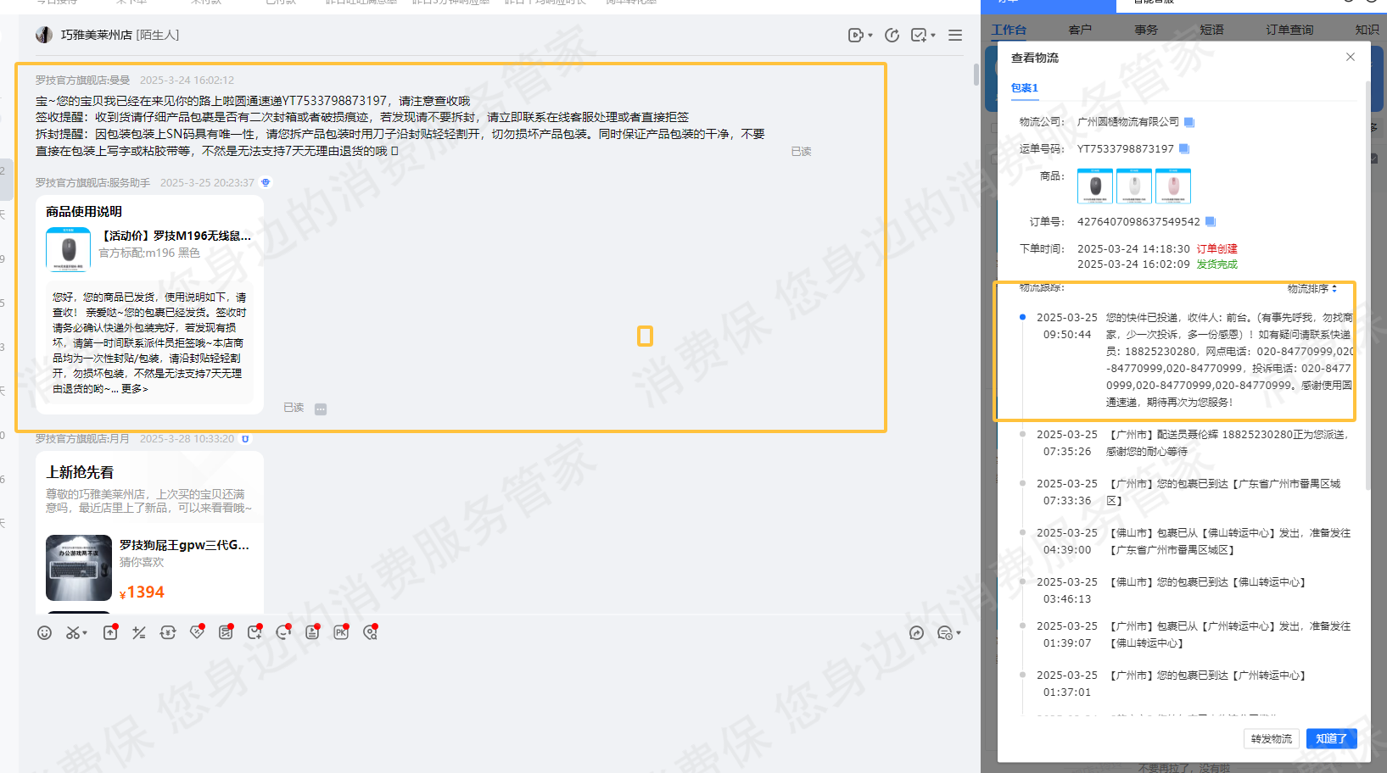This screenshot has height=773, width=1387.
Task: Click the smiley chat bubble icon
Action: click(x=283, y=632)
